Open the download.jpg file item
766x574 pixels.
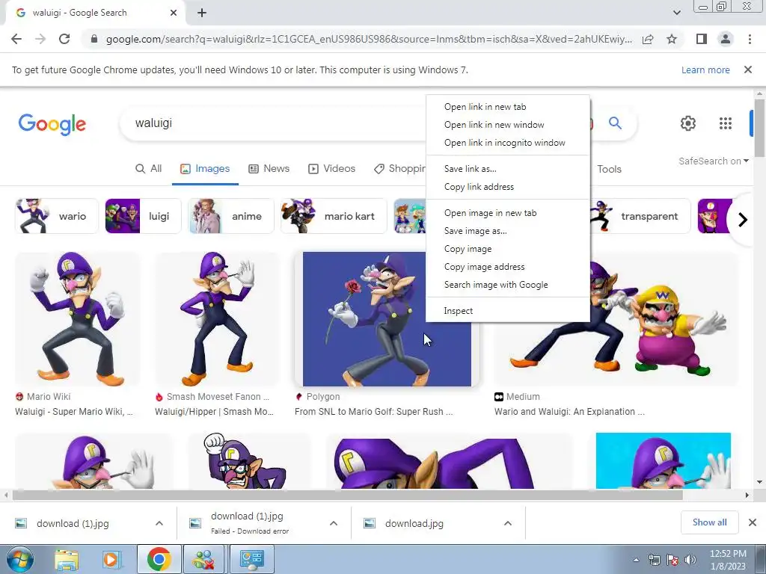tap(414, 524)
